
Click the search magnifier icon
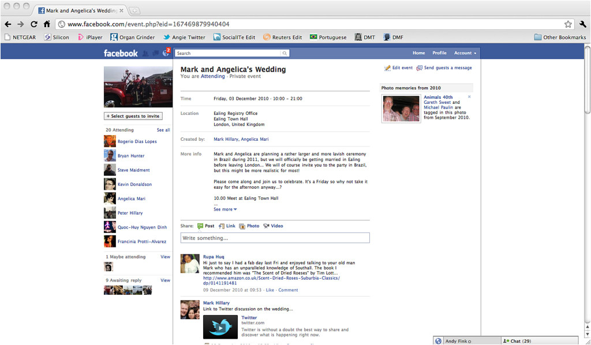(x=285, y=53)
